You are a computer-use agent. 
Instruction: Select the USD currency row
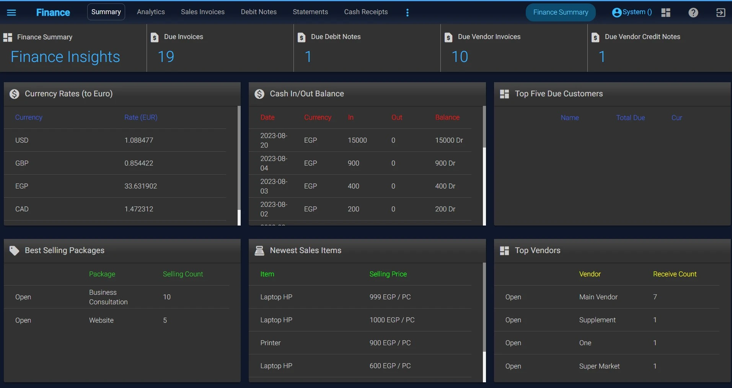click(x=115, y=140)
